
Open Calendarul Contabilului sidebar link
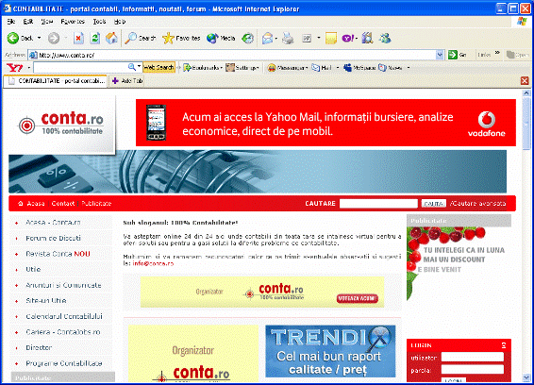(64, 316)
